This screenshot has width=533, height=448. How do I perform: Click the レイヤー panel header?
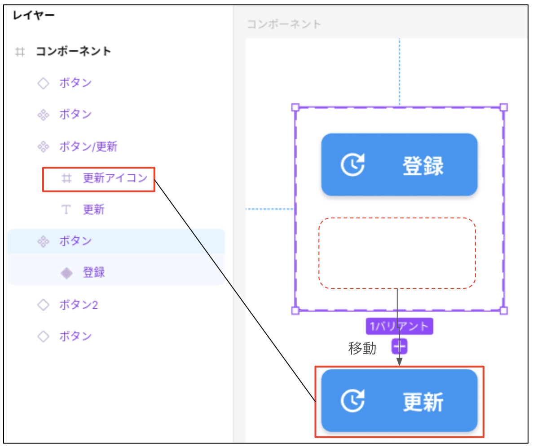pos(34,16)
